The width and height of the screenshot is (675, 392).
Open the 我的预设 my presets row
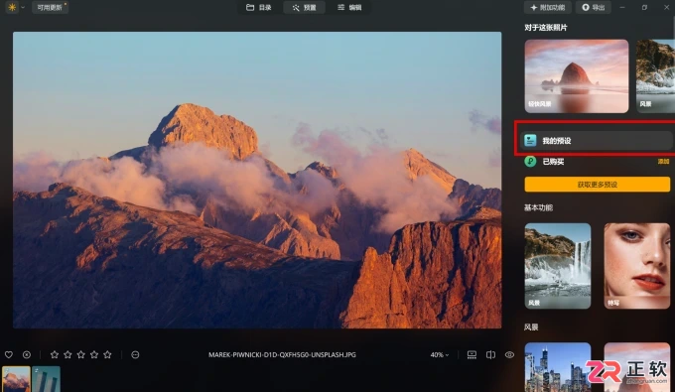pos(597,141)
